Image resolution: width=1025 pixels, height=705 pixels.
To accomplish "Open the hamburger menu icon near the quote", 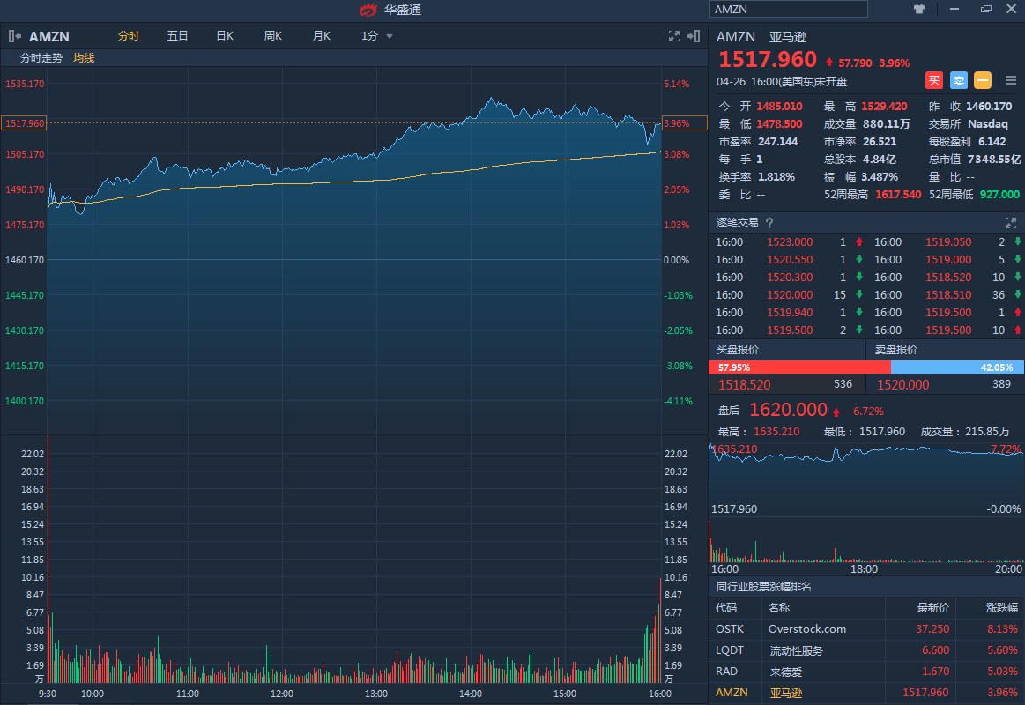I will pyautogui.click(x=1012, y=80).
